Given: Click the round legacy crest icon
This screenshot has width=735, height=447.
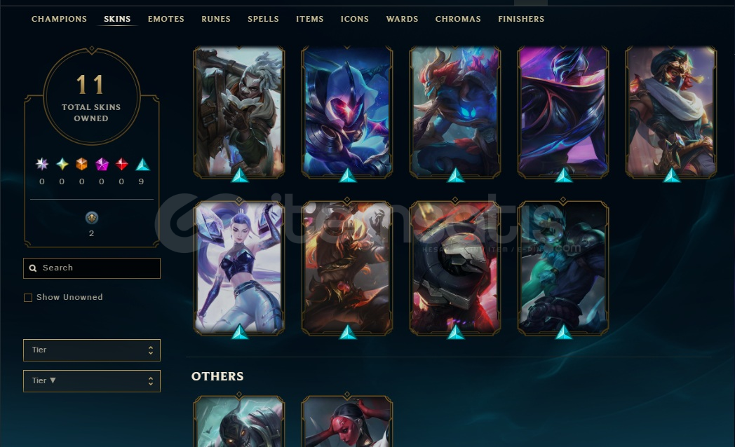Looking at the screenshot, I should pyautogui.click(x=92, y=218).
